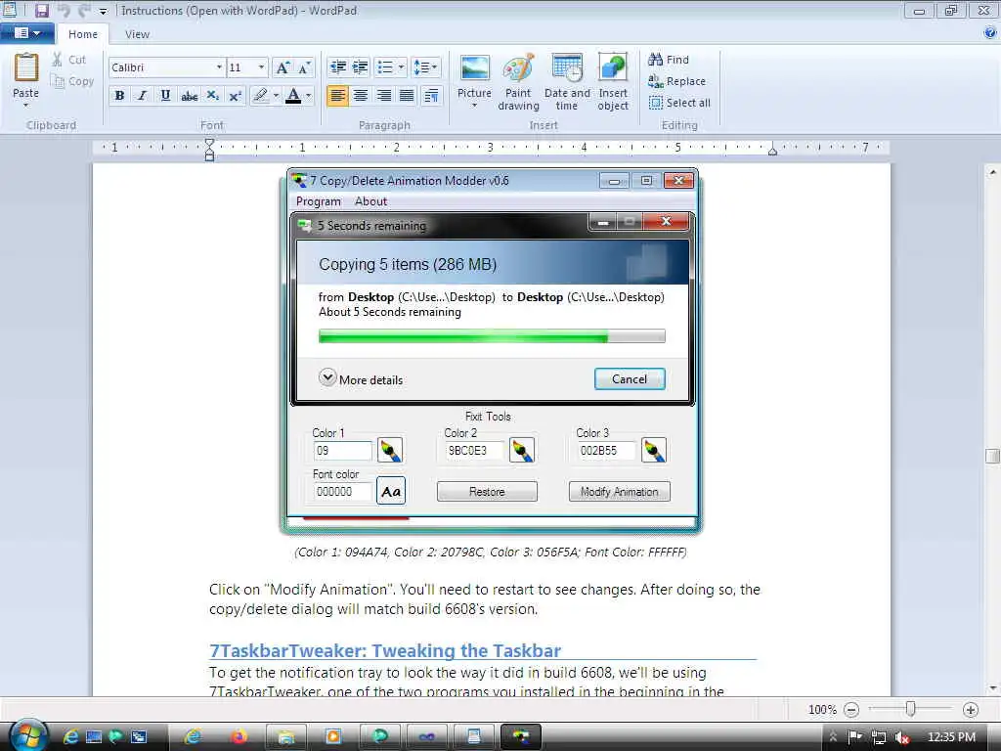Screen dimensions: 1001x751
Task: Click the first-line indent marker on ruler
Action: (209, 143)
